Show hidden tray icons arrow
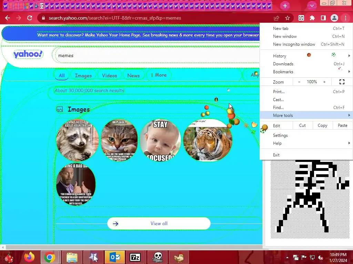 (287, 257)
